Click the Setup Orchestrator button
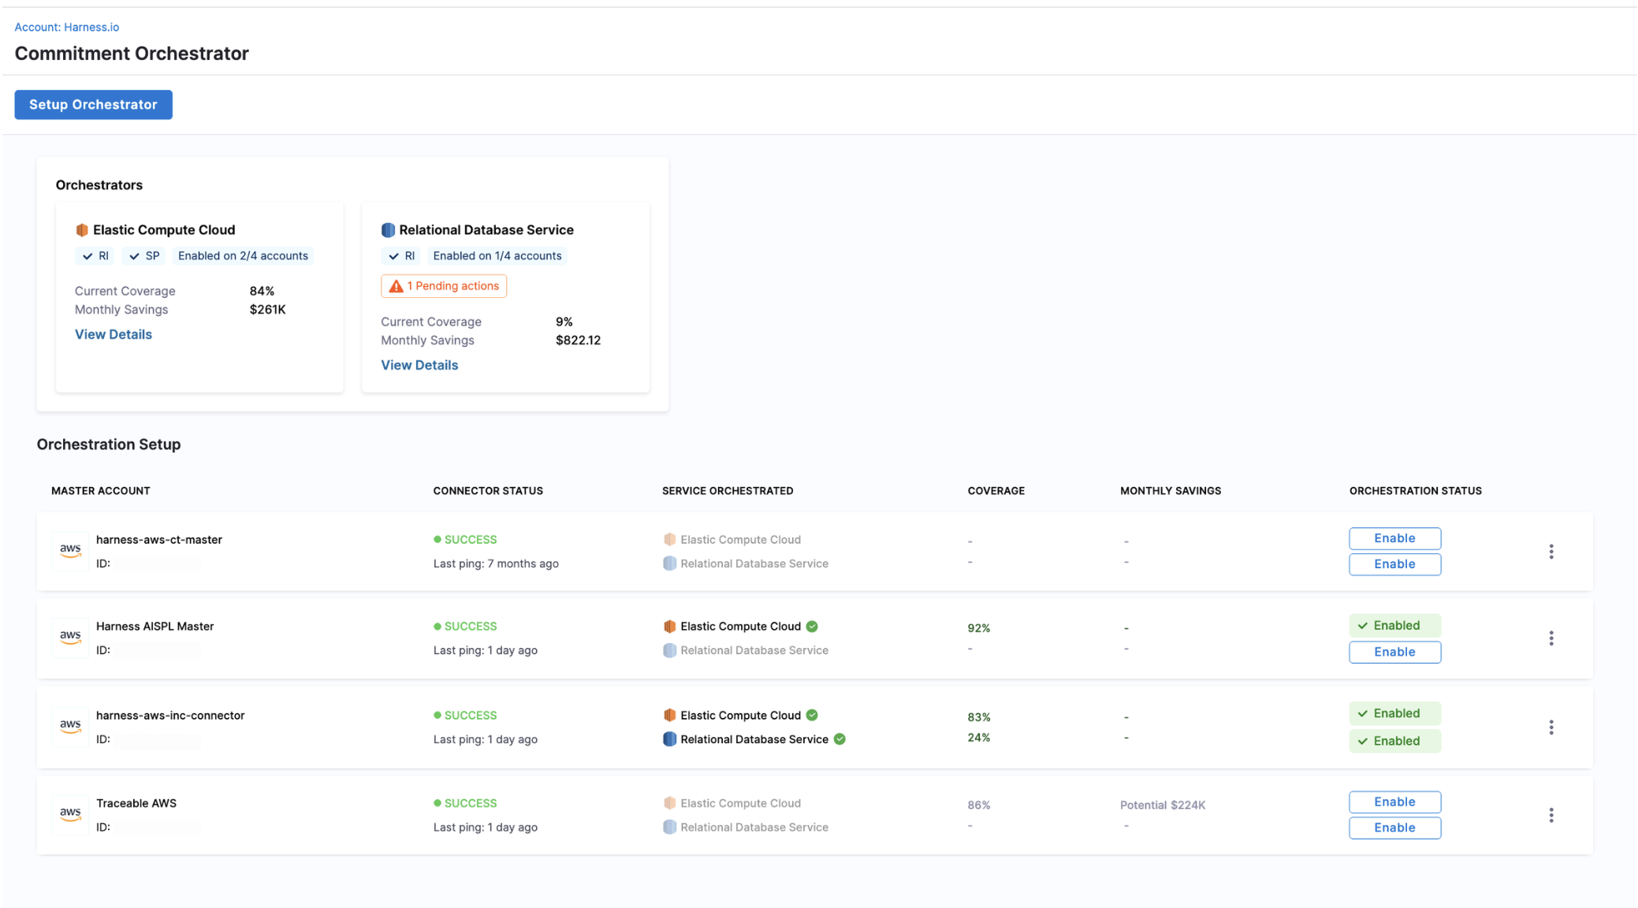Image resolution: width=1638 pixels, height=908 pixels. [93, 105]
